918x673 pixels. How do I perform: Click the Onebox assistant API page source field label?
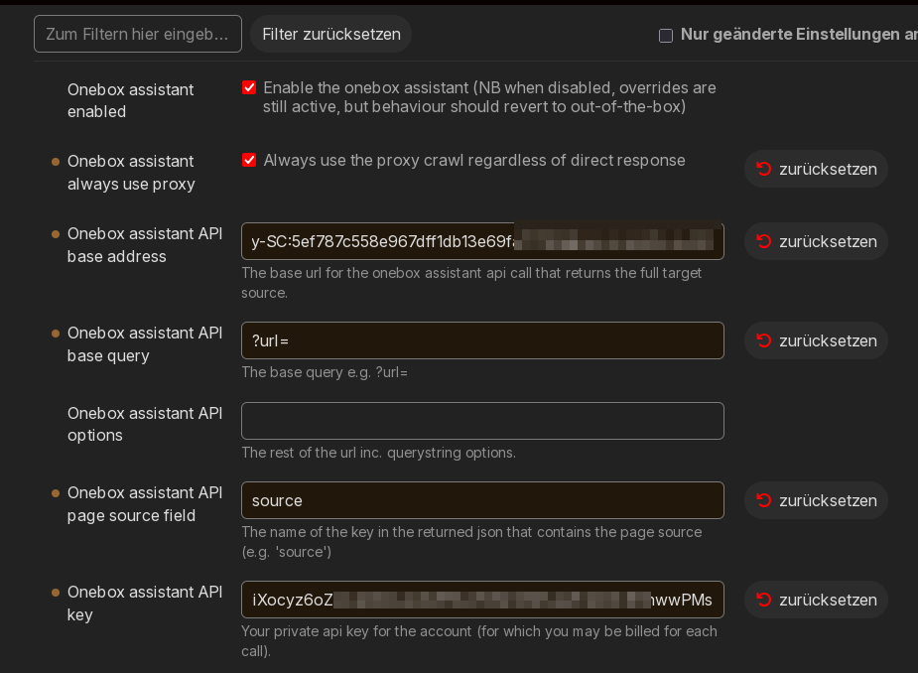(145, 503)
